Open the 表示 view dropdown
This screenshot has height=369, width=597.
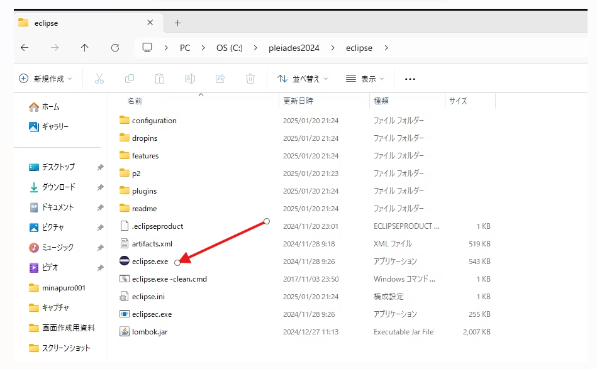[x=365, y=79]
